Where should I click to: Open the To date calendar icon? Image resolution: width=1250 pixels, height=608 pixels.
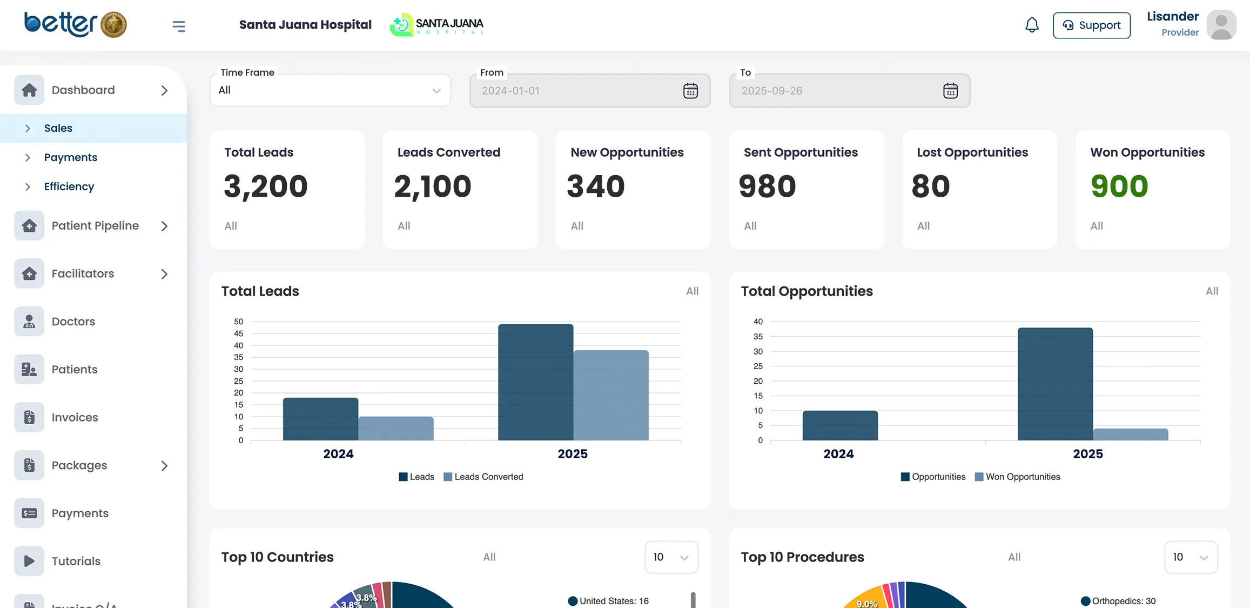click(950, 91)
